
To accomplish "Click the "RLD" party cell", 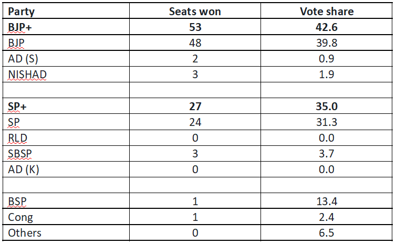I will point(17,137).
